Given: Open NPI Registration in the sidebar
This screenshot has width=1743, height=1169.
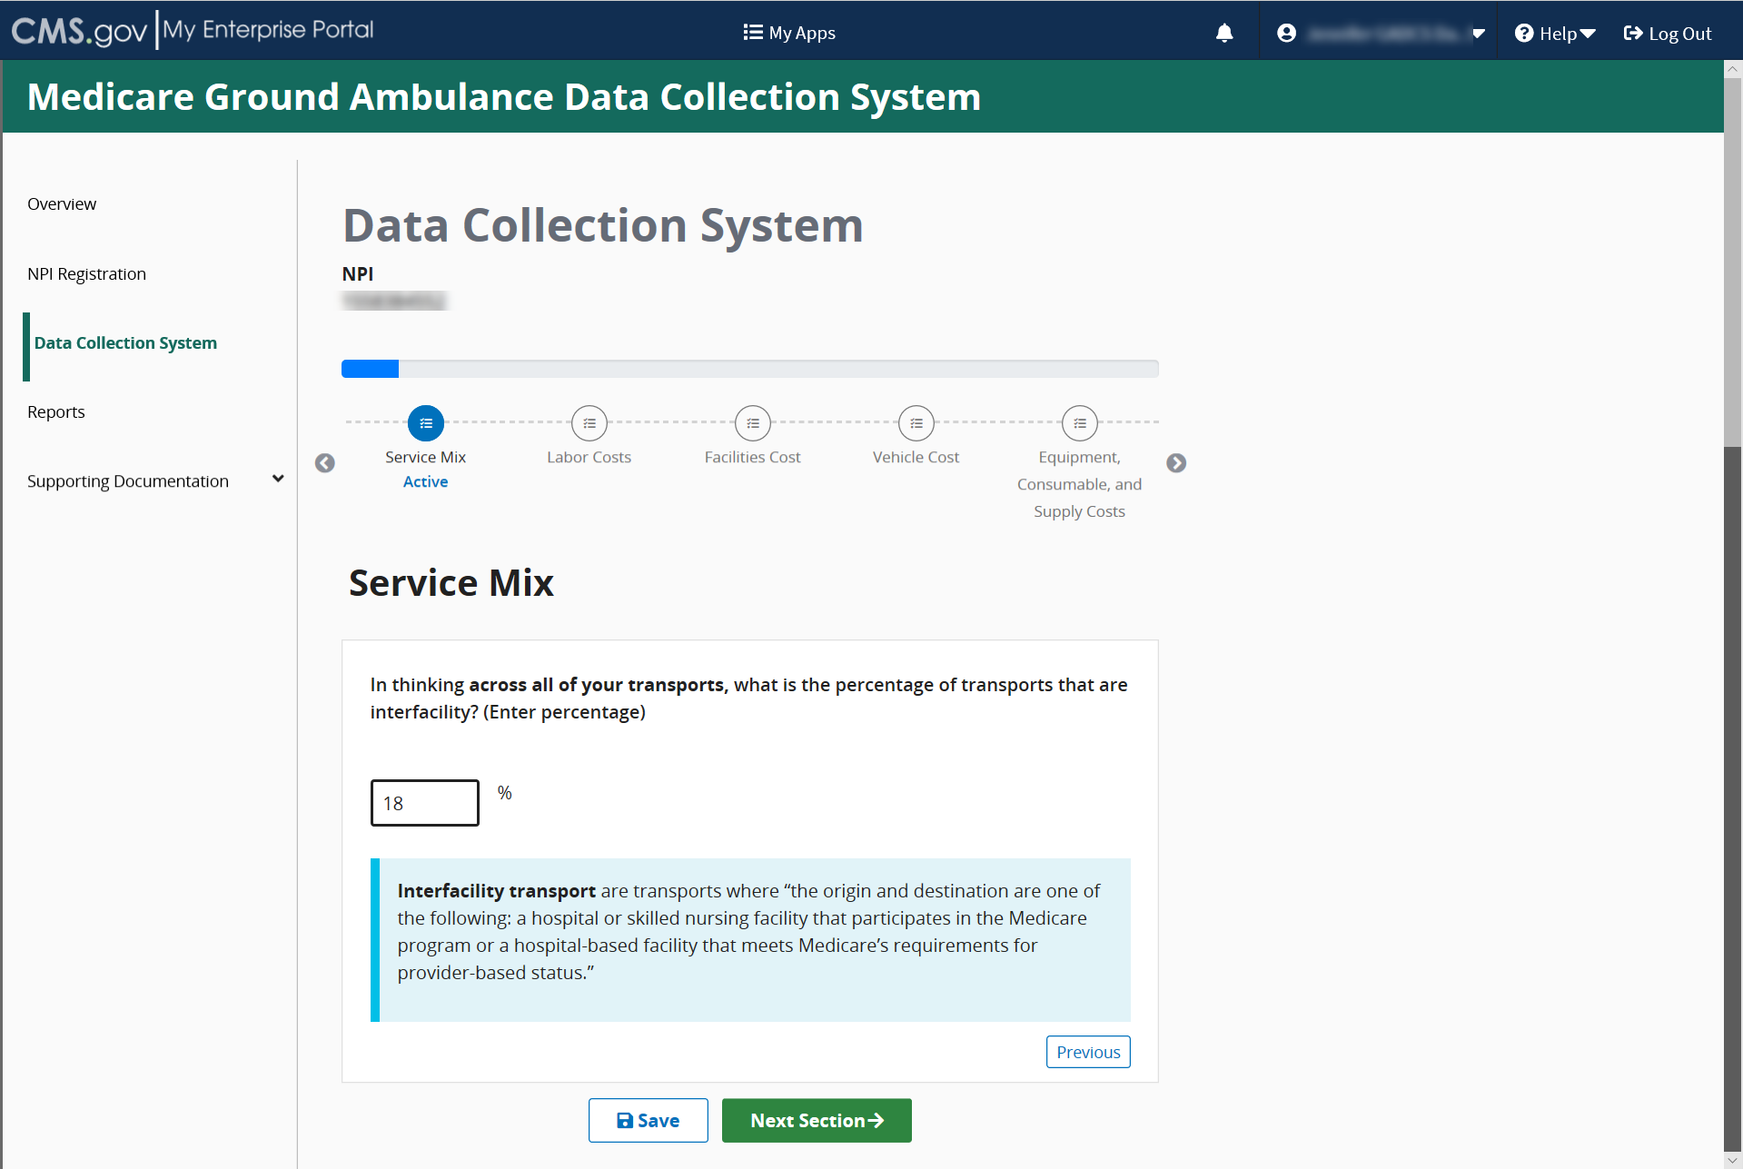Looking at the screenshot, I should (x=86, y=274).
